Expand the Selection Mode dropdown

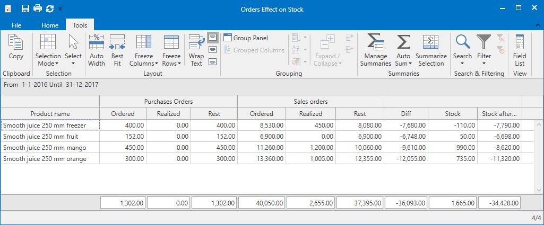pos(48,50)
